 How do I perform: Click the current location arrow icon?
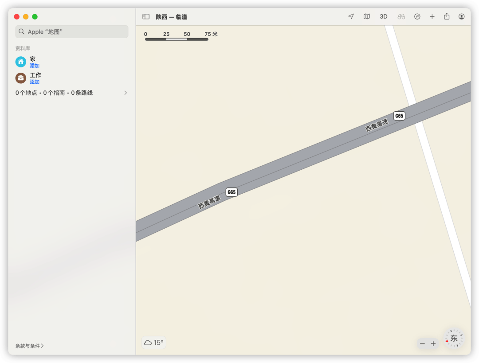pos(351,16)
